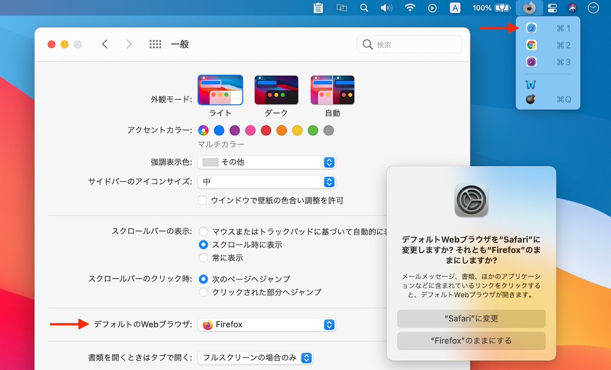Image resolution: width=611 pixels, height=370 pixels.
Task: Select 常に表示 radio button
Action: pyautogui.click(x=204, y=258)
